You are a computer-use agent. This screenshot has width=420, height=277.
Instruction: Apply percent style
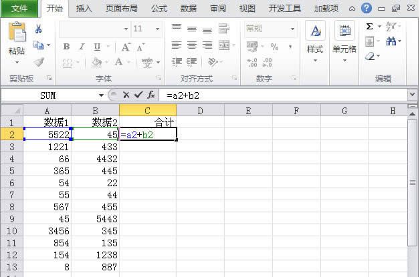[x=274, y=47]
